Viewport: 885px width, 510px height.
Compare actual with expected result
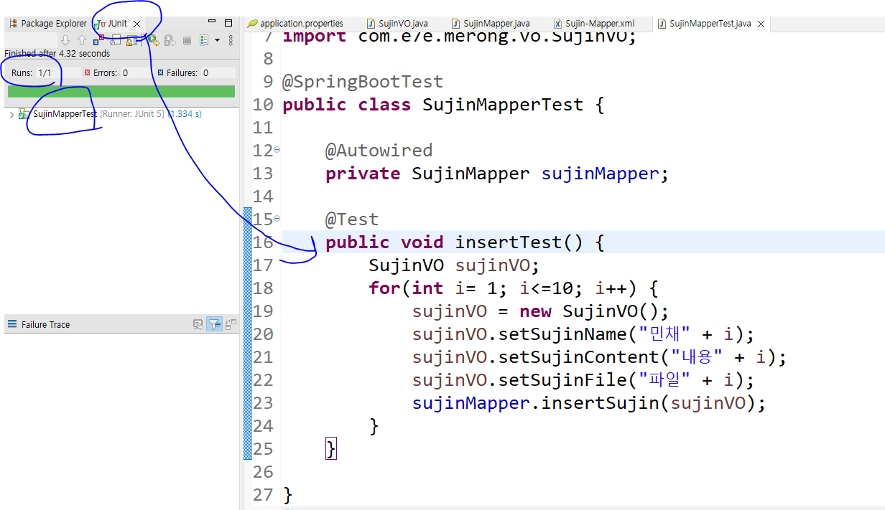231,324
